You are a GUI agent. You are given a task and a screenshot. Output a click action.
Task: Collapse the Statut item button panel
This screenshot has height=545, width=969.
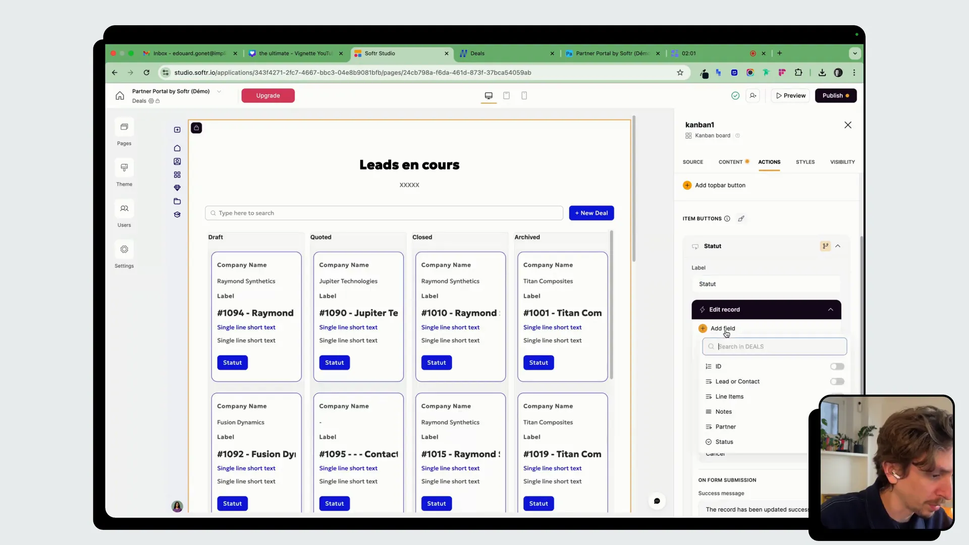[x=838, y=246]
